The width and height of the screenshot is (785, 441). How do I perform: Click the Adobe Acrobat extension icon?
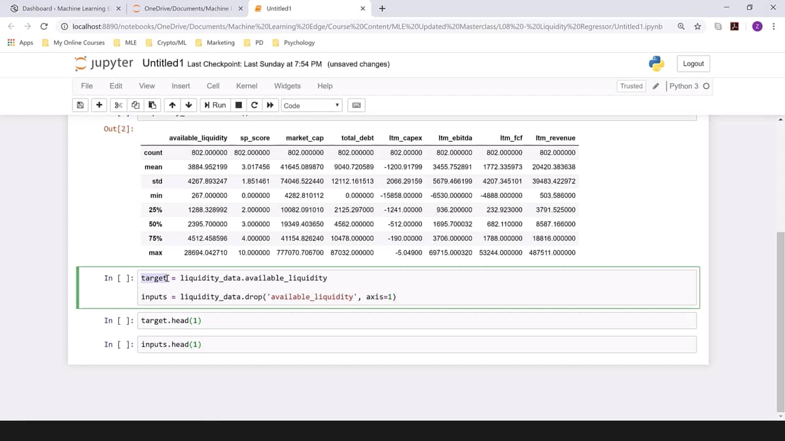click(x=735, y=26)
